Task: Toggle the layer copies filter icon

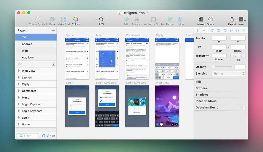Action: coord(44,136)
